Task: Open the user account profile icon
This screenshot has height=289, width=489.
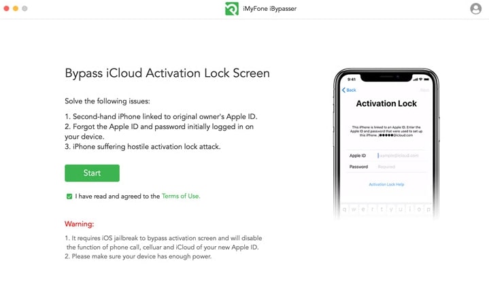Action: point(475,9)
